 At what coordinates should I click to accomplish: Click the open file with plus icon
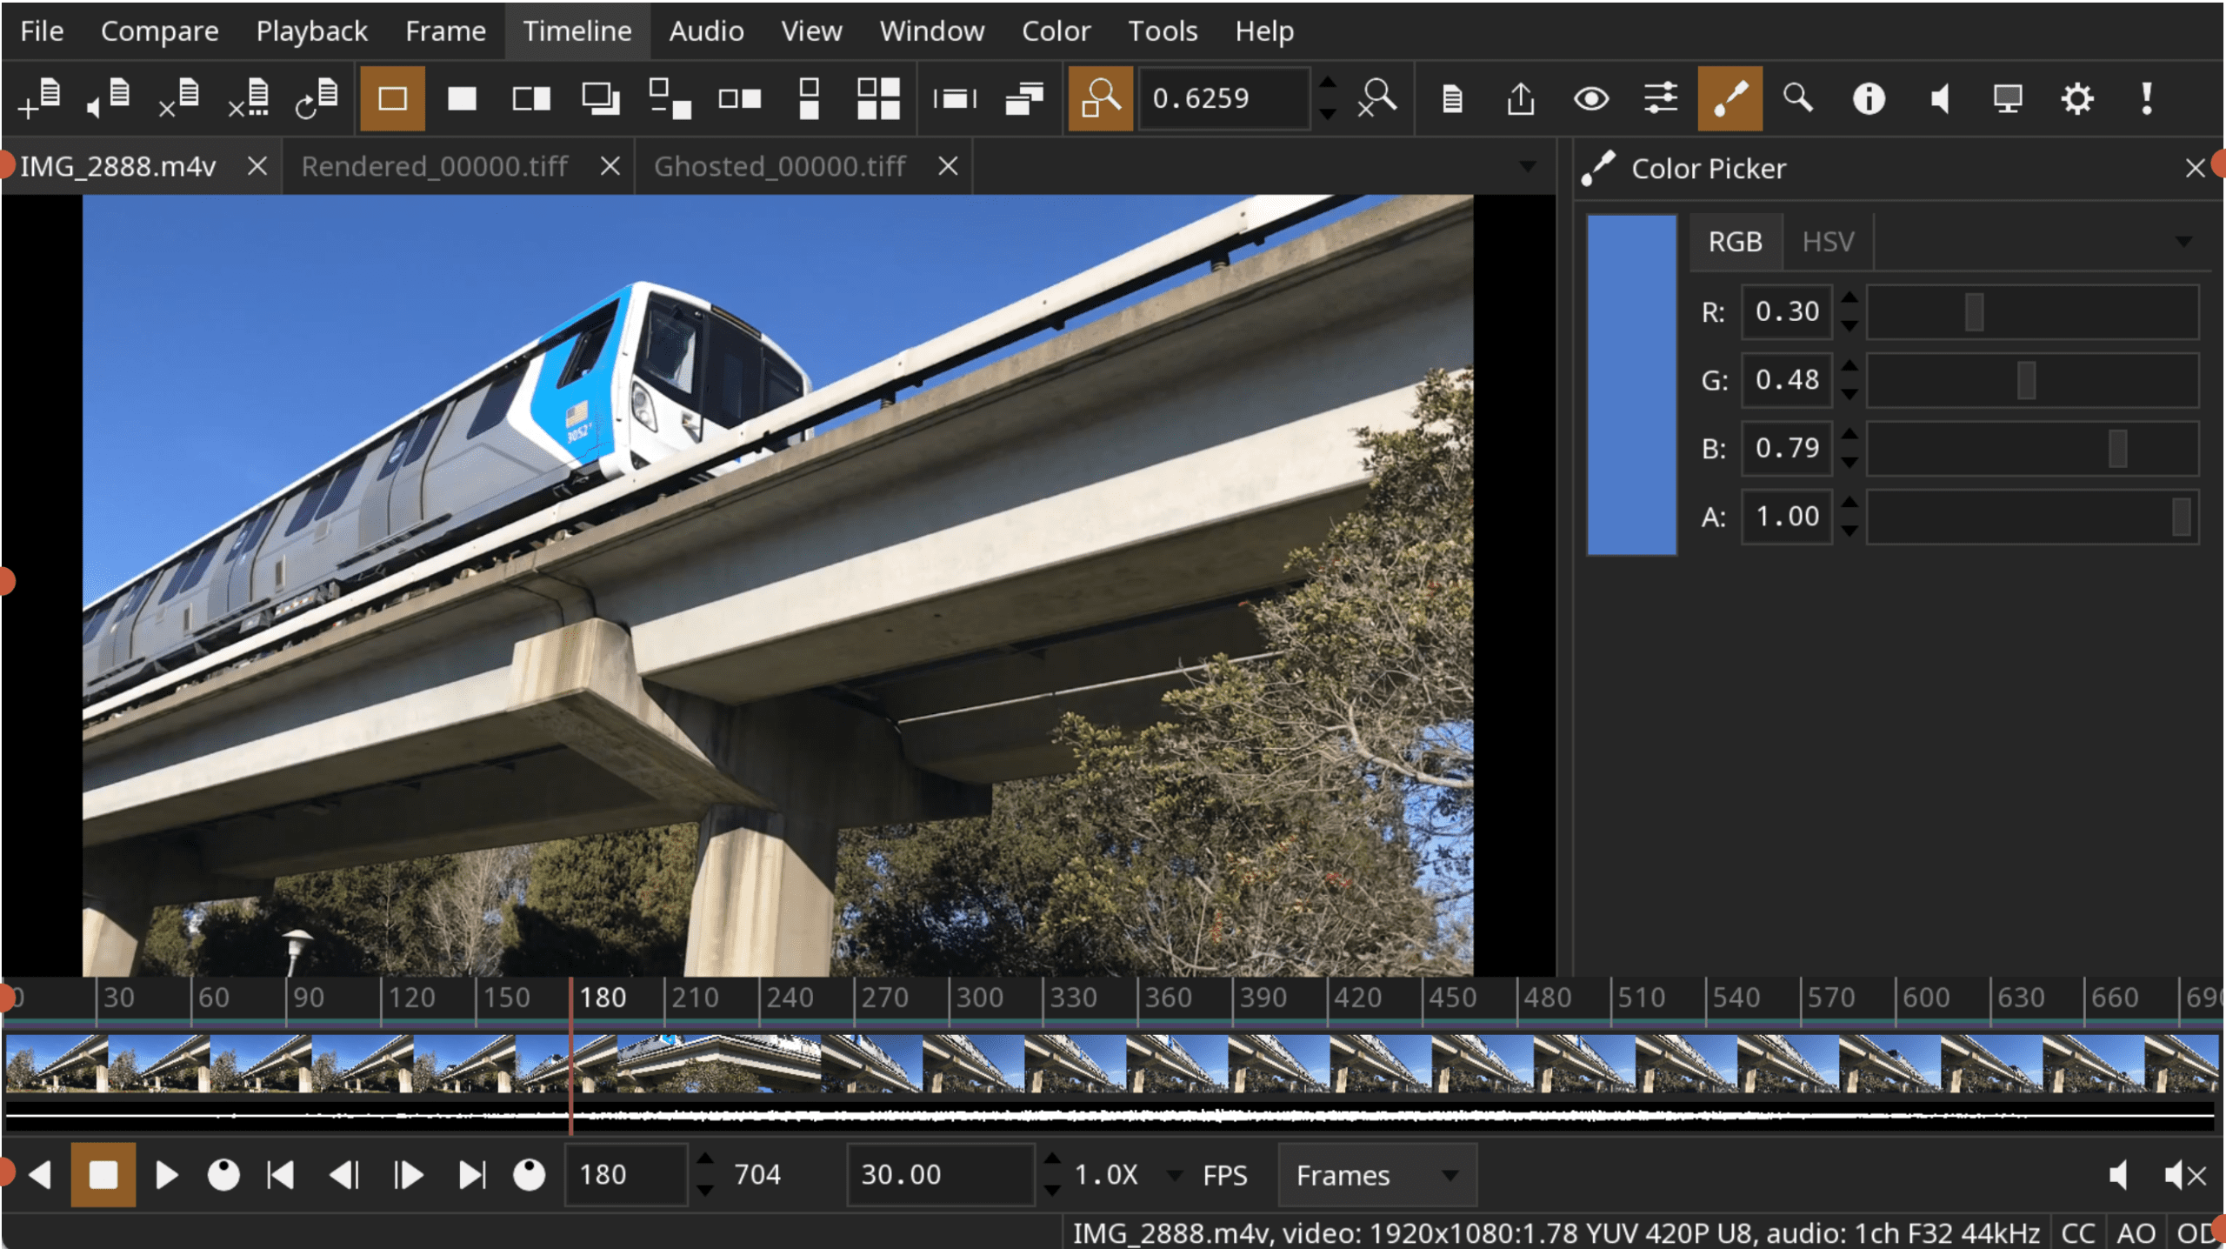[x=40, y=97]
